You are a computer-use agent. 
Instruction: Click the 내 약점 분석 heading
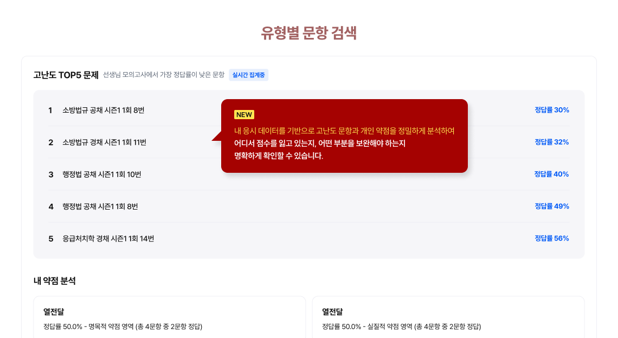pyautogui.click(x=54, y=281)
